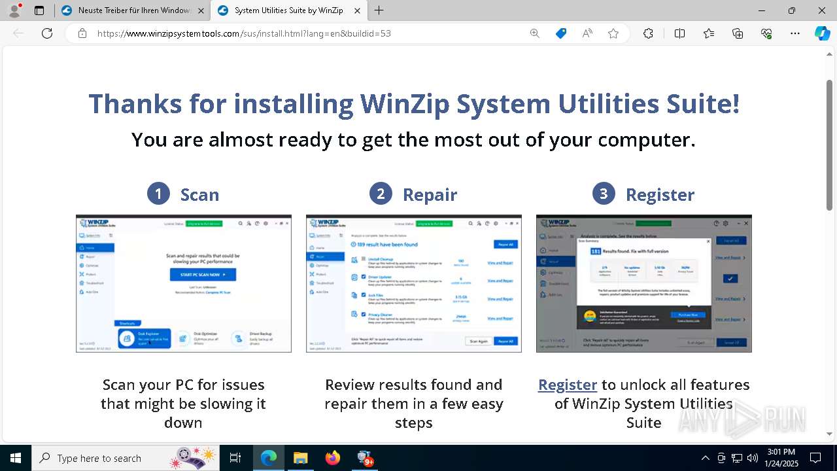Open File Explorer from taskbar
The image size is (837, 471).
[x=300, y=458]
